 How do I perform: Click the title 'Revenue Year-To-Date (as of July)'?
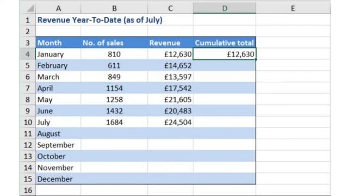pyautogui.click(x=100, y=20)
